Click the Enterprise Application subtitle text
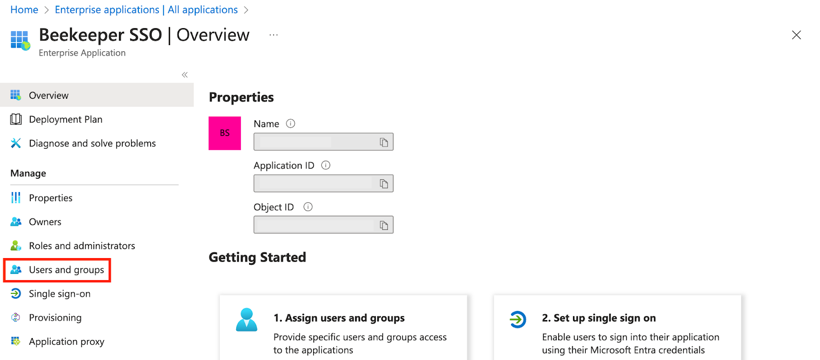 pos(82,53)
